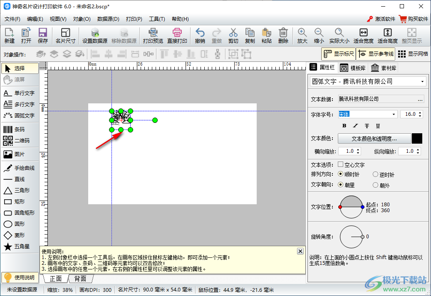431x296 pixels.
Task: Delete the object with the 删除 trash icon
Action: pos(283,36)
